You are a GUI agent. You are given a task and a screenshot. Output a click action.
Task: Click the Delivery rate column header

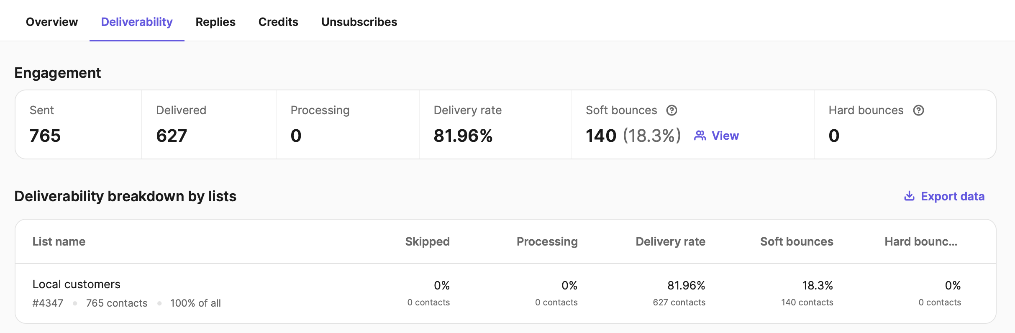tap(670, 241)
